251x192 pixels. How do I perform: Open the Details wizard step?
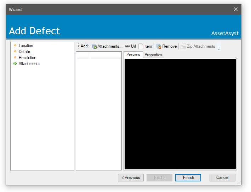point(24,52)
